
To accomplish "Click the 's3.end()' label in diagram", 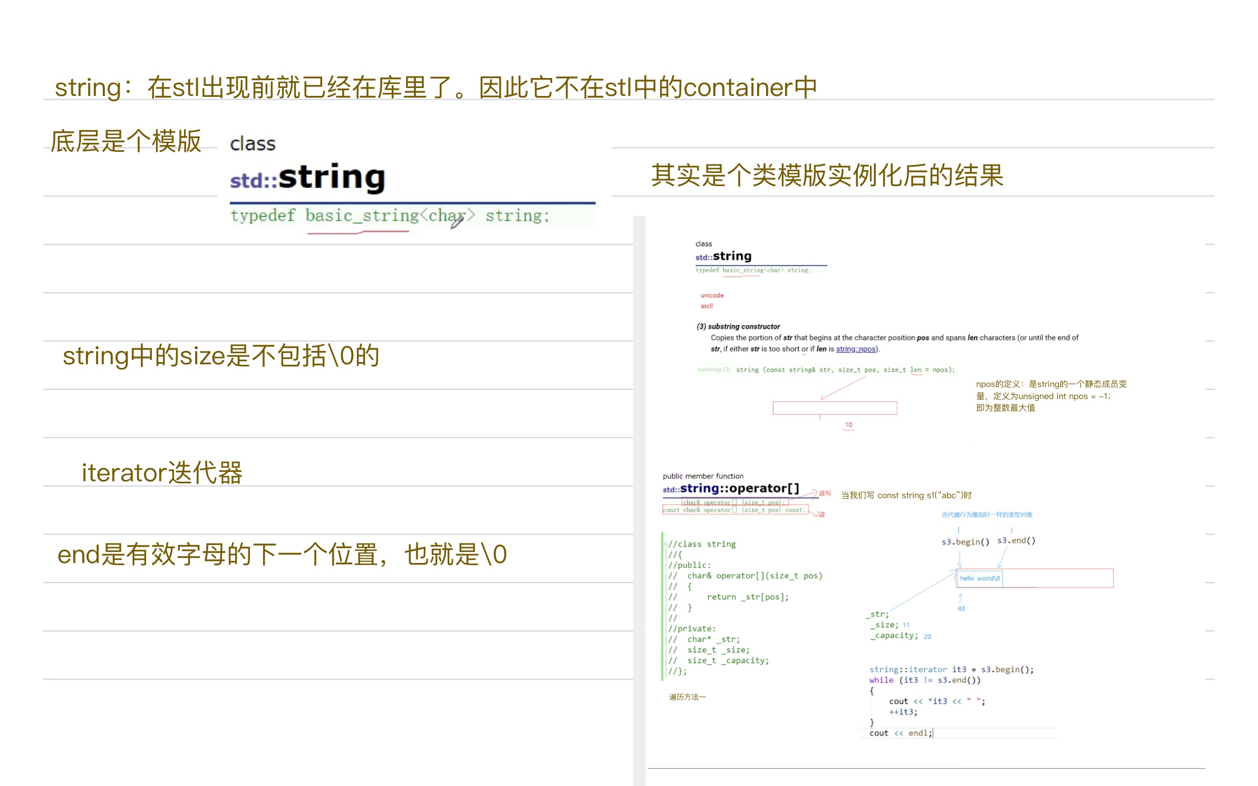I will (1016, 541).
